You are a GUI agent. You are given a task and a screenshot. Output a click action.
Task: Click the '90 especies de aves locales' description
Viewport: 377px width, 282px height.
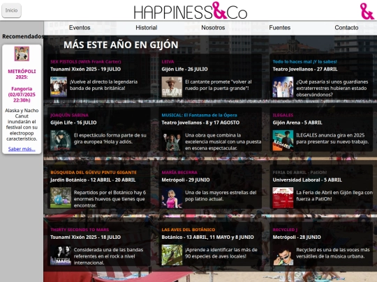(x=221, y=253)
